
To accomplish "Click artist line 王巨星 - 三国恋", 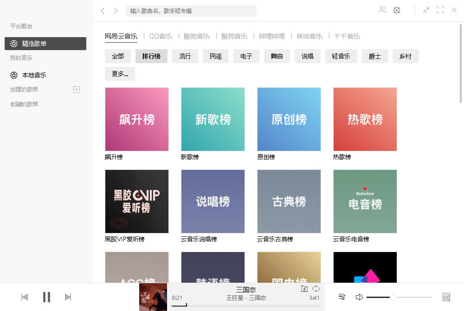I will 246,298.
